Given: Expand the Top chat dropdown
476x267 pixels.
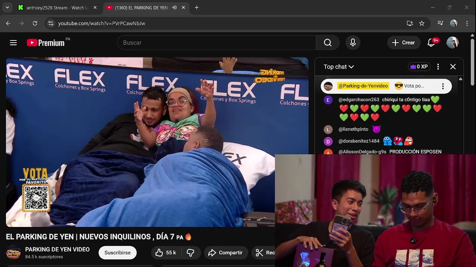Looking at the screenshot, I should (x=339, y=67).
